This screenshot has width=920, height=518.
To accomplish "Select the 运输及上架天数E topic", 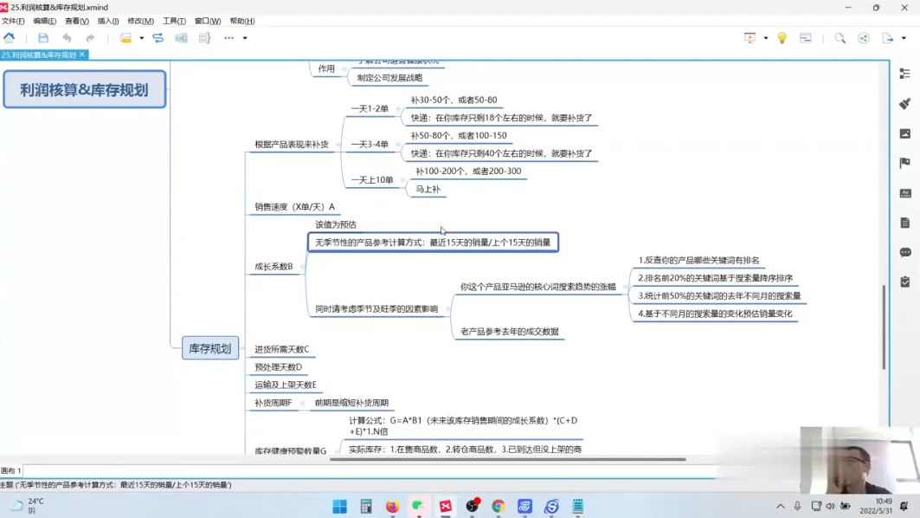I will pyautogui.click(x=285, y=385).
